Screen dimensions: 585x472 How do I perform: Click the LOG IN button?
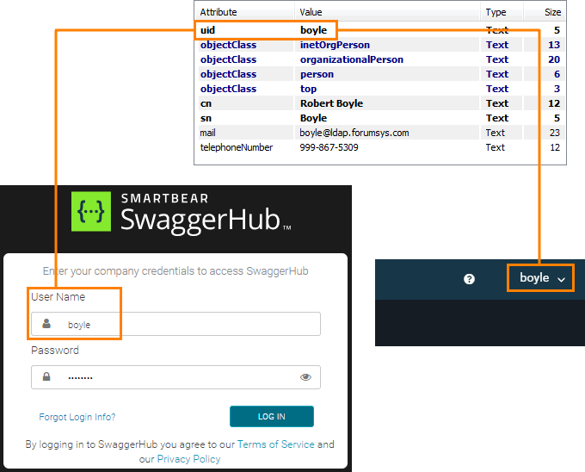[x=272, y=416]
